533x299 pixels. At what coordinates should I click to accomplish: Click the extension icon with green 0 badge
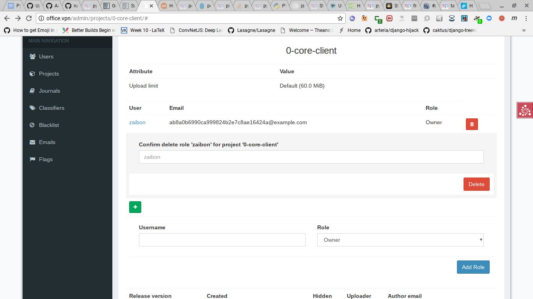(478, 19)
